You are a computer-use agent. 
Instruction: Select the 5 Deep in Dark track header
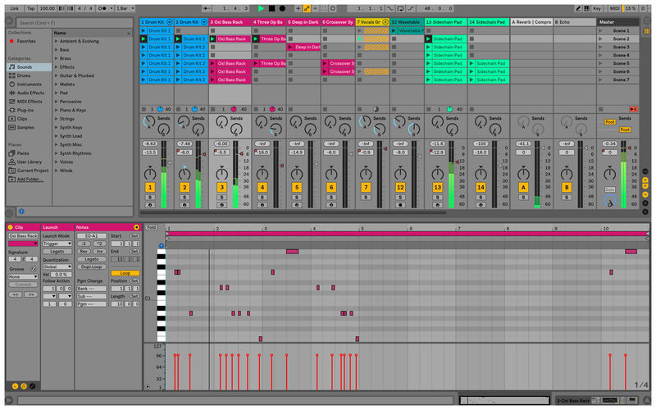point(302,22)
